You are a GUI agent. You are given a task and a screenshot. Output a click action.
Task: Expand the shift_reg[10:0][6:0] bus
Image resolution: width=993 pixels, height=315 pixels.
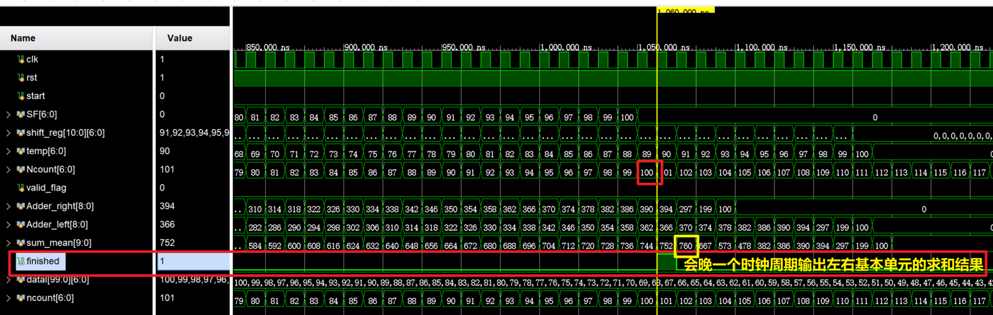[8, 133]
